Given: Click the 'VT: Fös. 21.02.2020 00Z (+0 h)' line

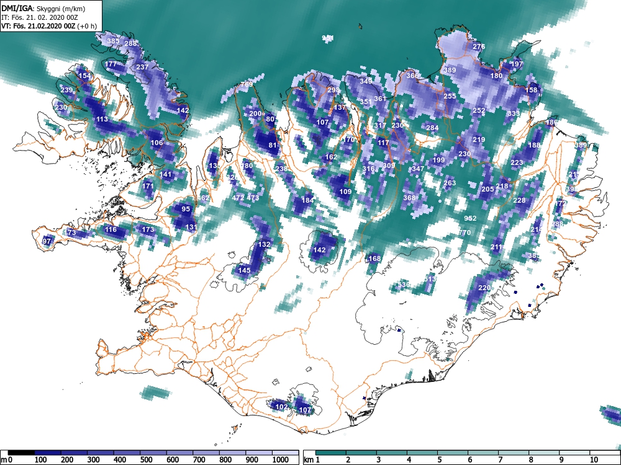Looking at the screenshot, I should [49, 26].
